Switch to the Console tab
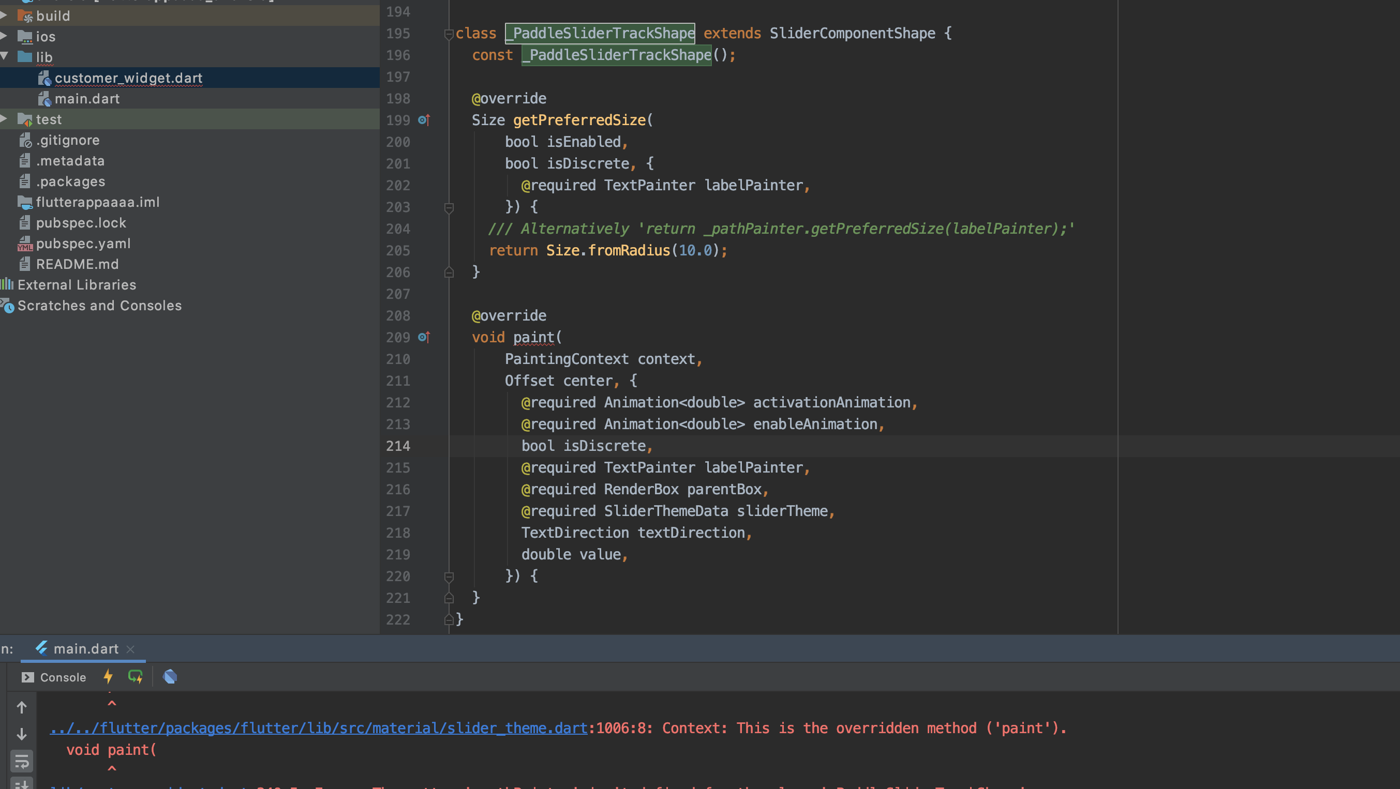This screenshot has width=1400, height=789. click(x=63, y=677)
